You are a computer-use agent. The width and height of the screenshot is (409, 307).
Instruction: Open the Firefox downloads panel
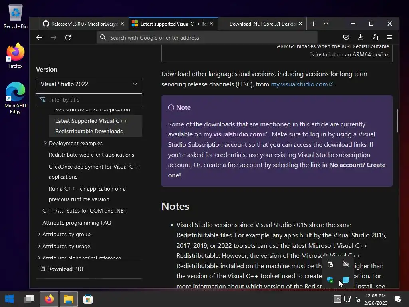[361, 37]
